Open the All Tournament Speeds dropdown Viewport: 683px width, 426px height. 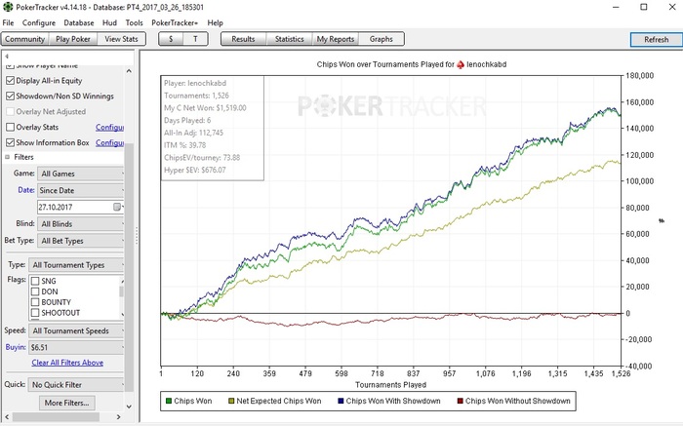click(76, 330)
